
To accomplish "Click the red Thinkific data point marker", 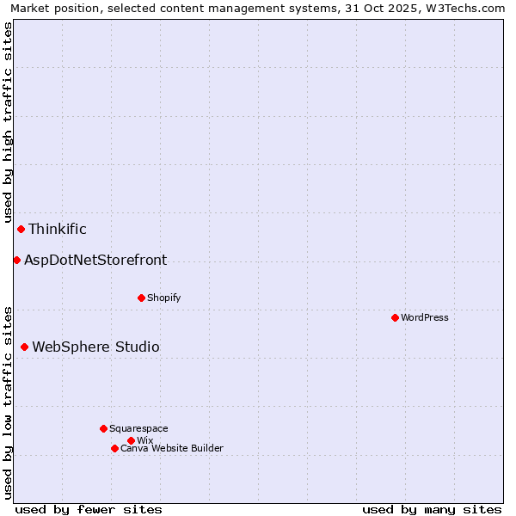I will (x=21, y=229).
